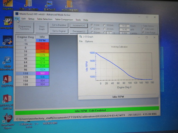The image size is (178, 133).
Task: Click the Decrement (-) button
Action: [79, 31]
